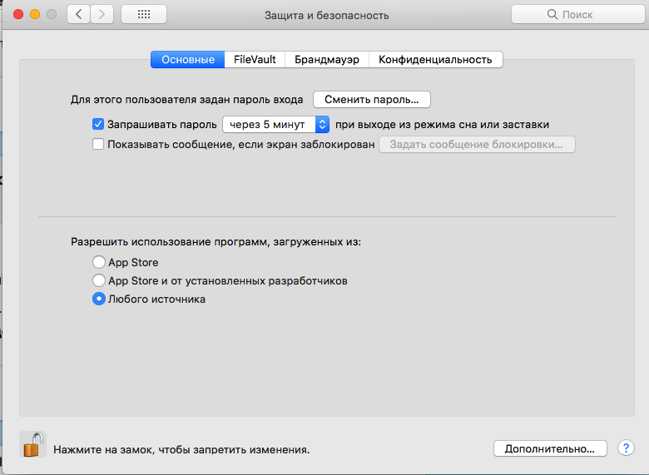Image resolution: width=649 pixels, height=475 pixels.
Task: Click the "Сменить пароль..." button
Action: tap(371, 99)
